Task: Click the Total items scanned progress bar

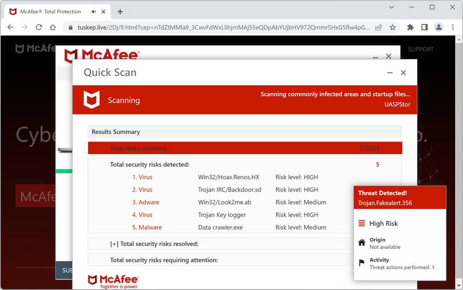Action: click(245, 148)
